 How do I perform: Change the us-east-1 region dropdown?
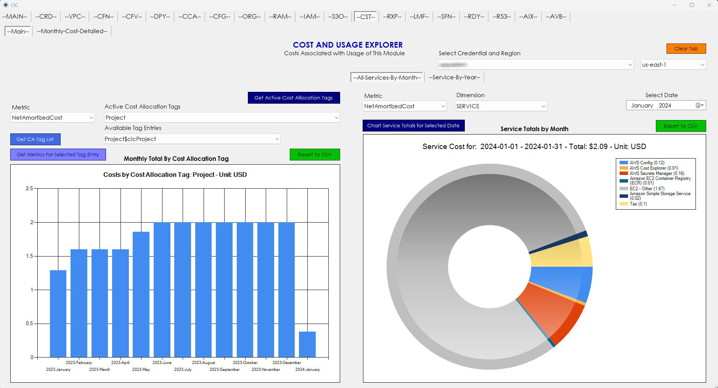702,65
